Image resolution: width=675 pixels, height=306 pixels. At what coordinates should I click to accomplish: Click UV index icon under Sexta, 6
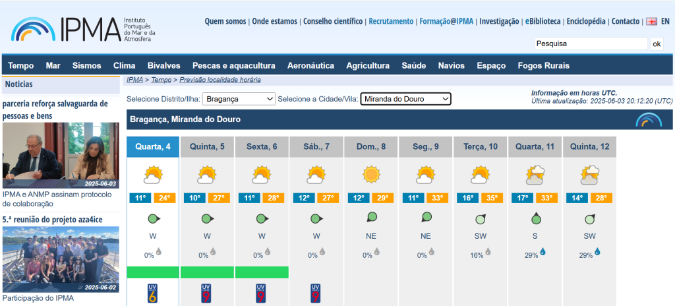[261, 293]
